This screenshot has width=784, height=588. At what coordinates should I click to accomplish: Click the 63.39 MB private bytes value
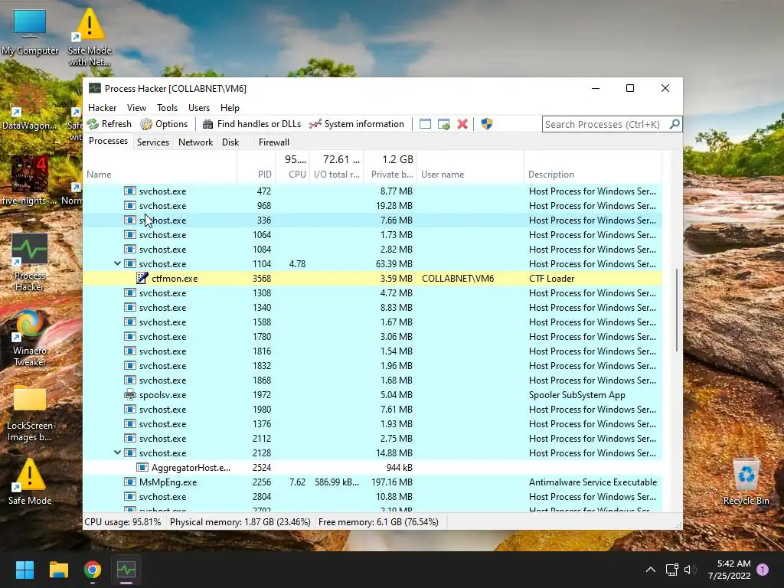point(394,264)
